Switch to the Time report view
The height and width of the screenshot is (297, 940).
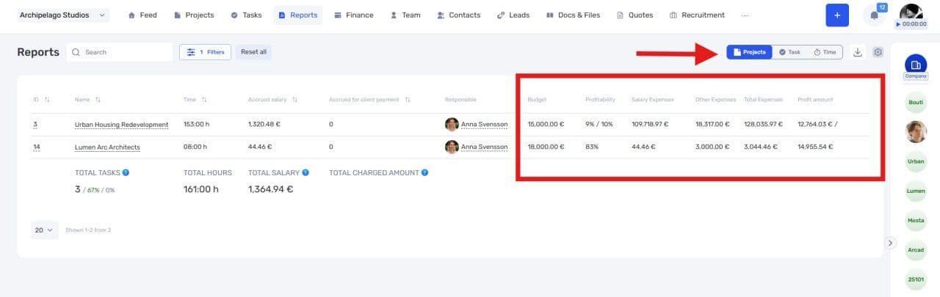click(x=825, y=52)
